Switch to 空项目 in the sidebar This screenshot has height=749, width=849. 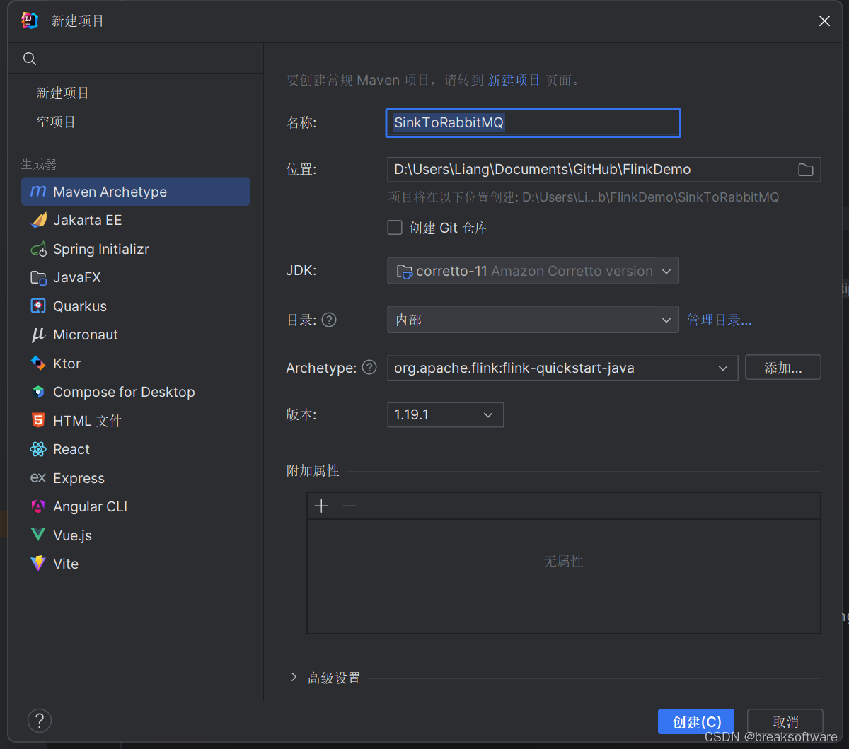[x=57, y=121]
